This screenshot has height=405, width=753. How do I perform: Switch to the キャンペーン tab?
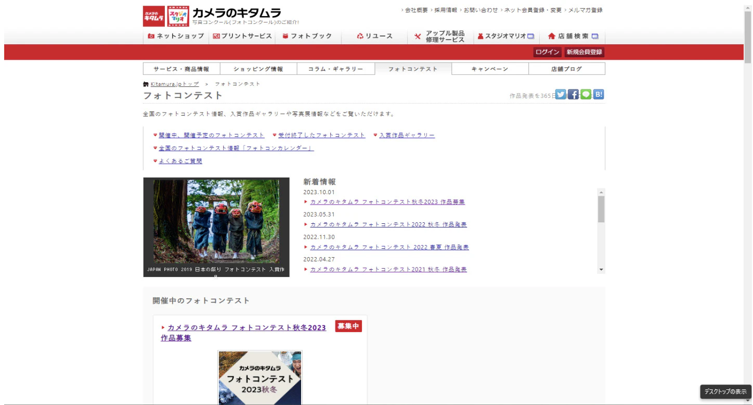pos(490,69)
